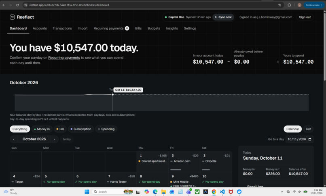The width and height of the screenshot is (326, 196).
Task: Switch to List view
Action: coord(308,129)
